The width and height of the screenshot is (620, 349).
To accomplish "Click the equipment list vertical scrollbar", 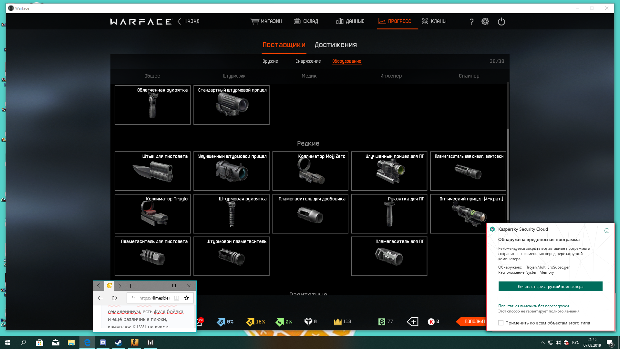I will 508,174.
